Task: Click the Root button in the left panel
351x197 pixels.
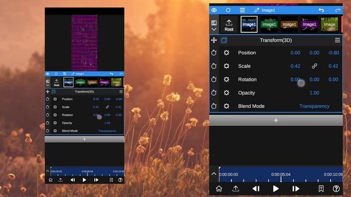Action: [56, 83]
